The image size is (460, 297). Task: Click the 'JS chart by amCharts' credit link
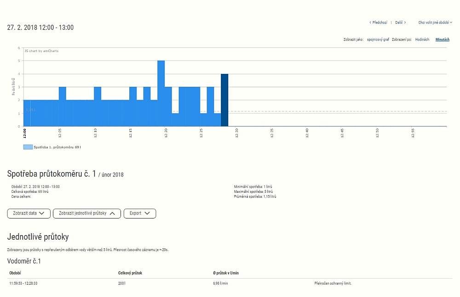pos(41,51)
